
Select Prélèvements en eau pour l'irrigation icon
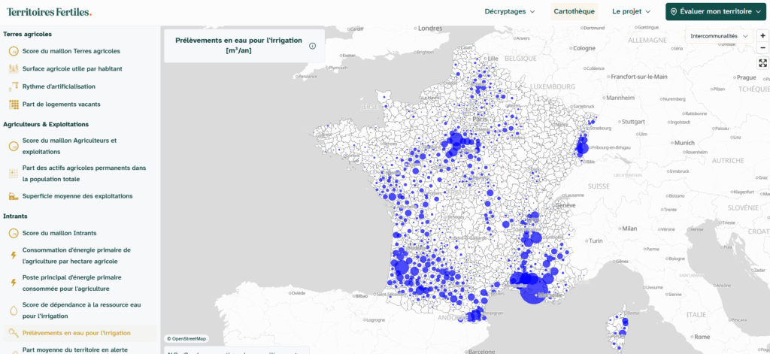click(x=14, y=333)
